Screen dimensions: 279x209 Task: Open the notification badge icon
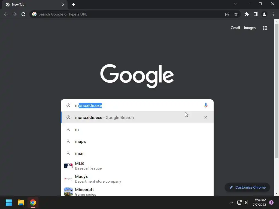(x=271, y=202)
